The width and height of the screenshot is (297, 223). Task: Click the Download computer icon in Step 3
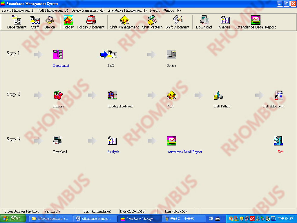[x=58, y=141]
